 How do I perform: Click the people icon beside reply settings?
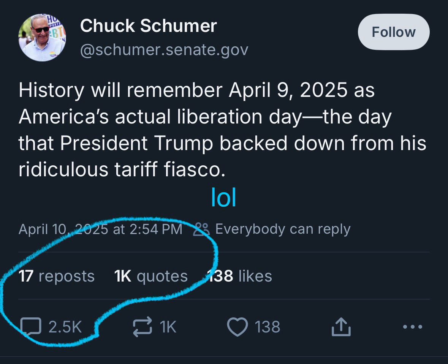(x=201, y=229)
